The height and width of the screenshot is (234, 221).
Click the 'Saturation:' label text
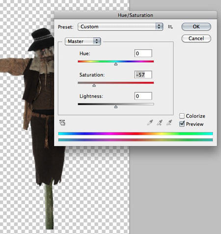pyautogui.click(x=92, y=75)
